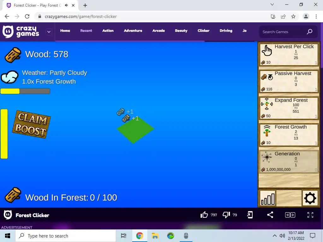The width and height of the screenshot is (323, 242).
Task: Mute the tab audio speaker icon
Action: [x=66, y=5]
